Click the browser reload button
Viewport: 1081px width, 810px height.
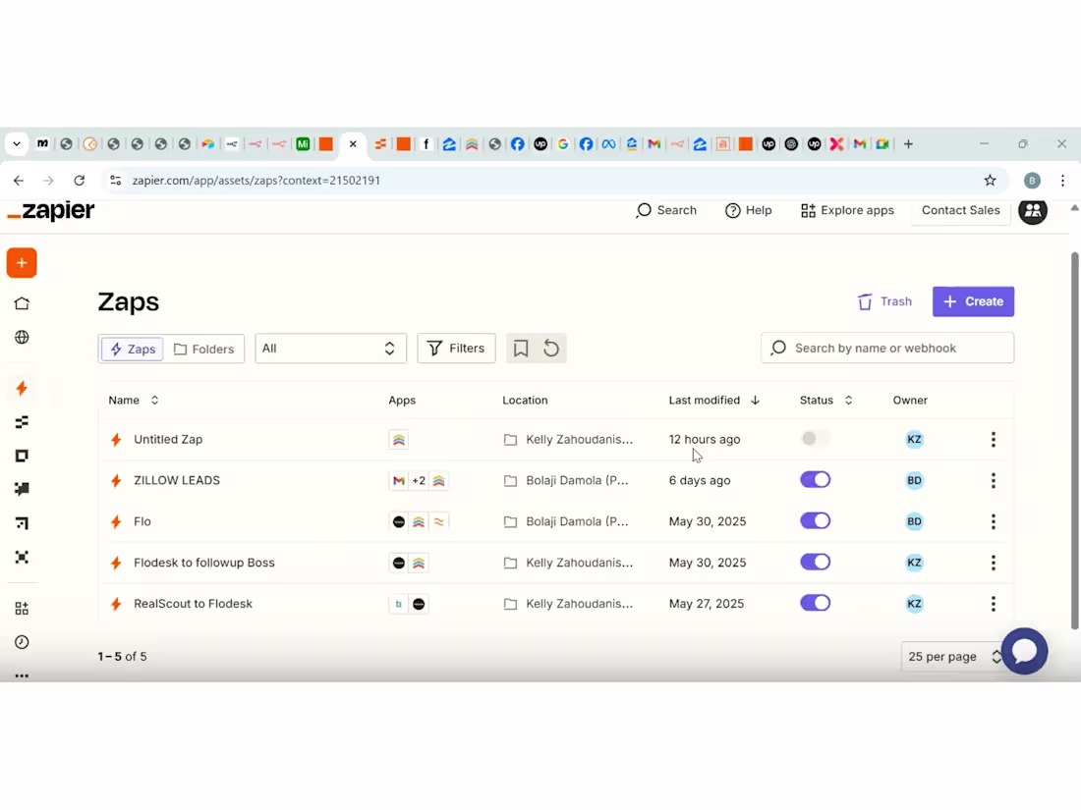coord(80,181)
